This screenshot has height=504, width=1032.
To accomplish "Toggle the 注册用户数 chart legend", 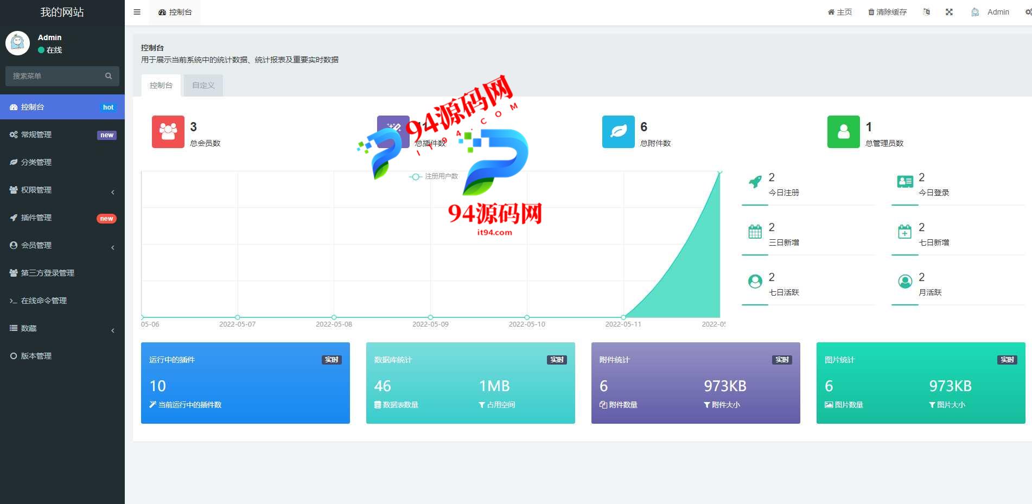I will (434, 176).
